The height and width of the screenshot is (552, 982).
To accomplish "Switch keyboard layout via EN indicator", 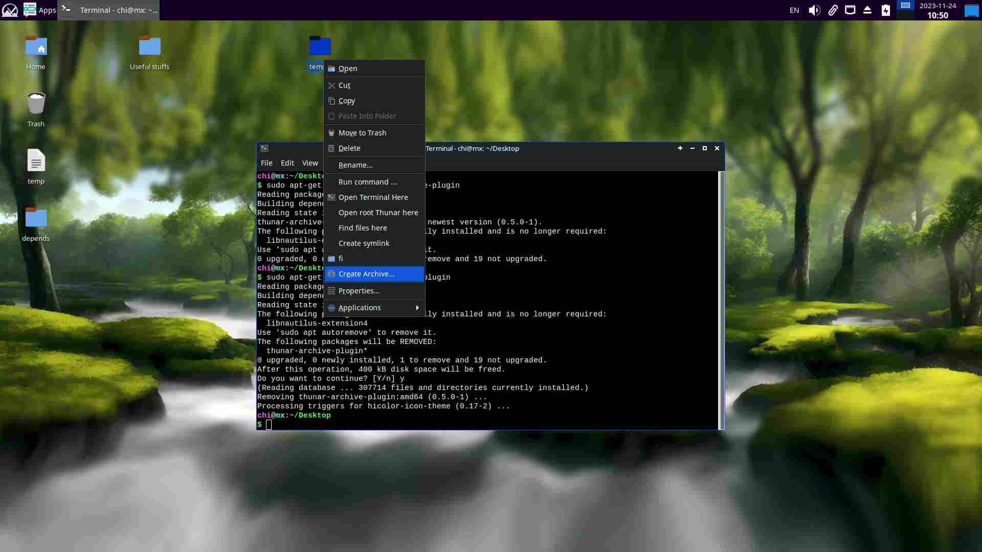I will (x=794, y=10).
